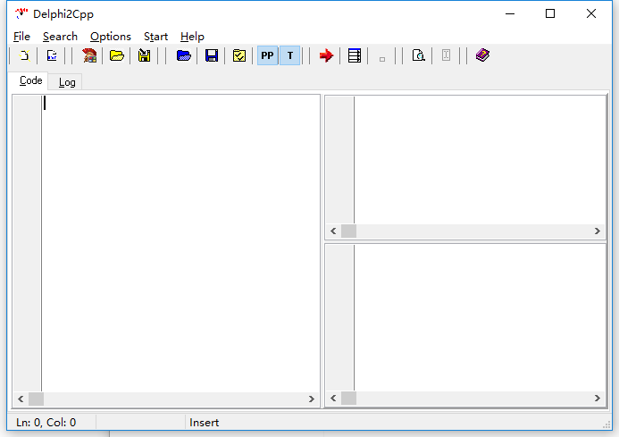Click the 'Ln: 0, Col: 0' status text
The width and height of the screenshot is (619, 437).
46,423
